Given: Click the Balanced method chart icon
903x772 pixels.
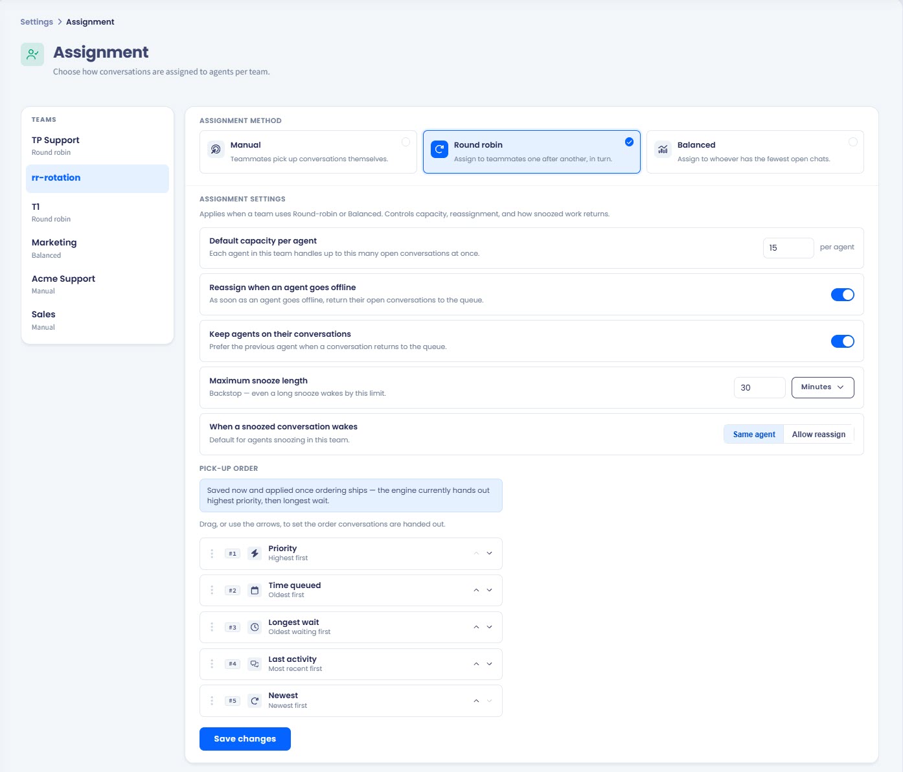Looking at the screenshot, I should pos(663,149).
